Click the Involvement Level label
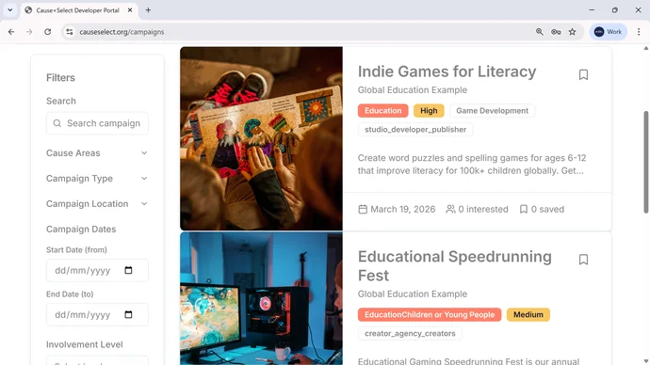Viewport: 650px width, 365px height. pyautogui.click(x=84, y=344)
